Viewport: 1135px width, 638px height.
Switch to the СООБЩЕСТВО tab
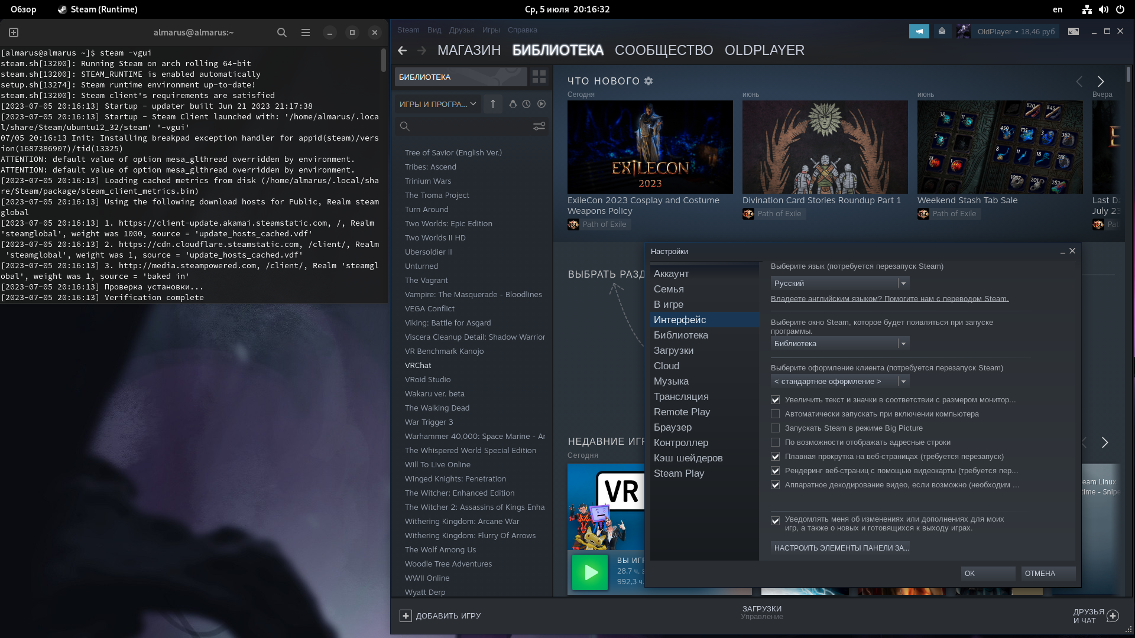click(x=664, y=50)
